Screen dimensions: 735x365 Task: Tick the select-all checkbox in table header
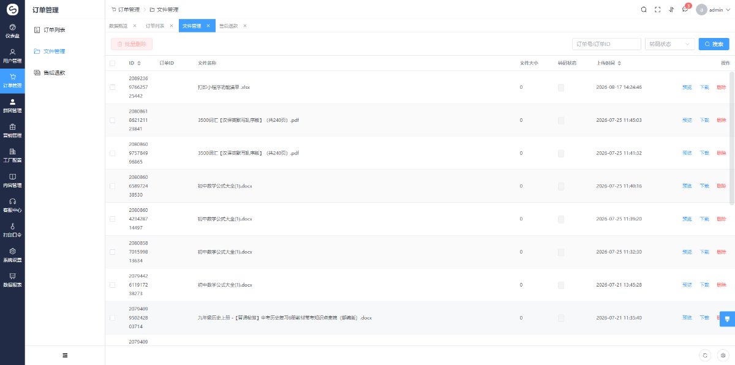click(x=112, y=63)
